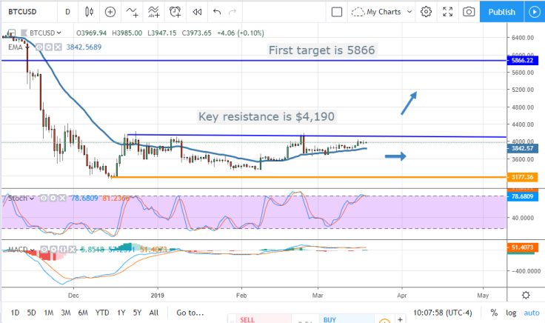Expand the BTCUSD legend dropdown
The image size is (545, 323).
[58, 33]
